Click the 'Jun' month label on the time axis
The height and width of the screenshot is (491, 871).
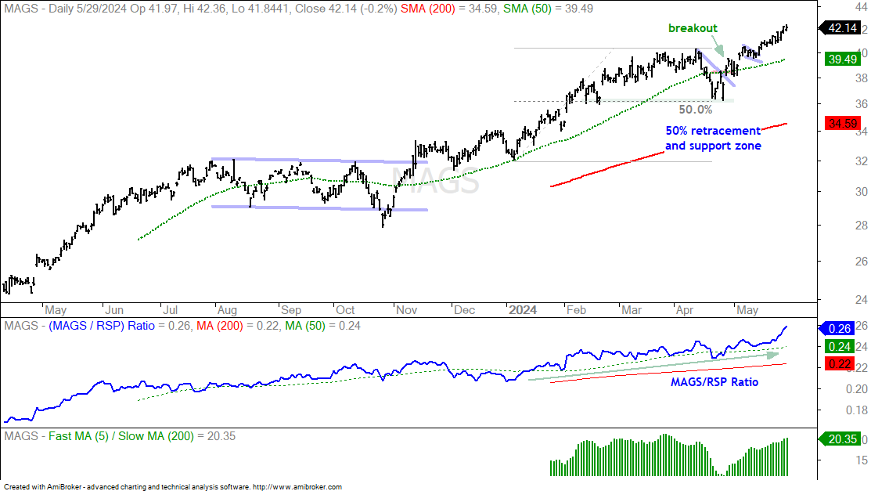coord(114,310)
